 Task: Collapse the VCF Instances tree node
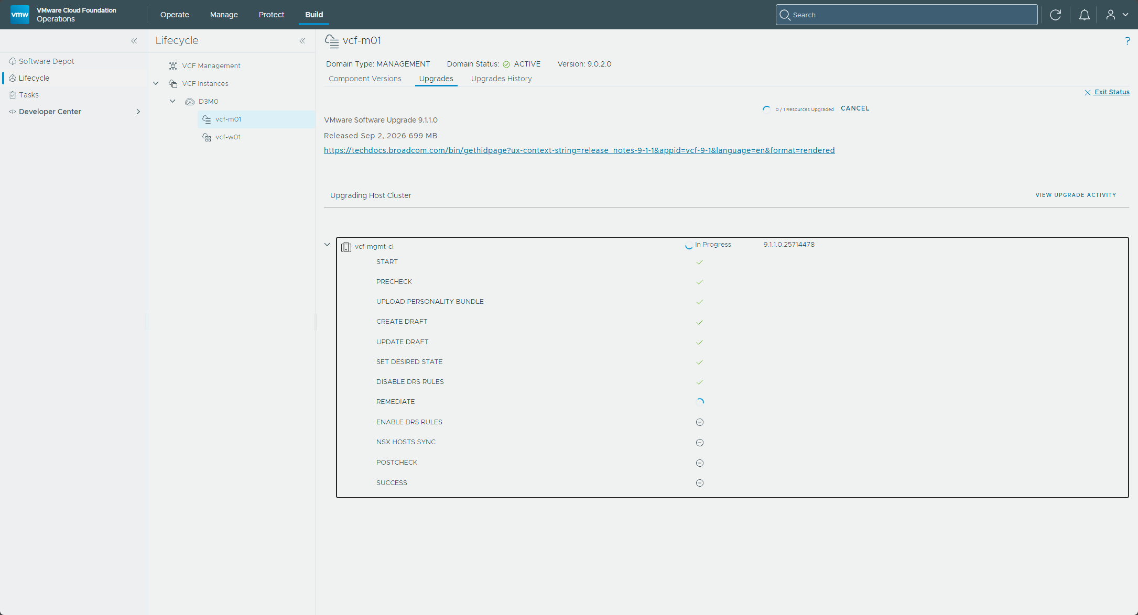(156, 83)
